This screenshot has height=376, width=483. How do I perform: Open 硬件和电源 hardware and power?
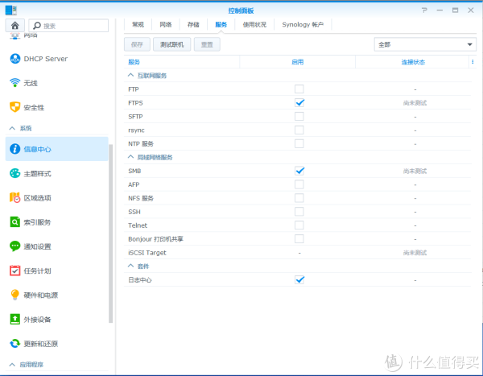[42, 295]
